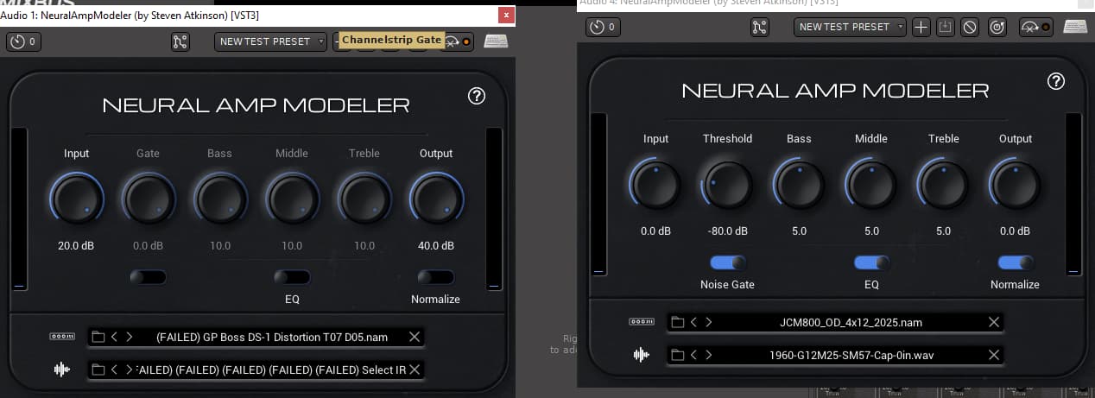Select previous IR before 1960-G12M25-SM57-Cap-0in.wav
The image size is (1095, 398).
694,355
